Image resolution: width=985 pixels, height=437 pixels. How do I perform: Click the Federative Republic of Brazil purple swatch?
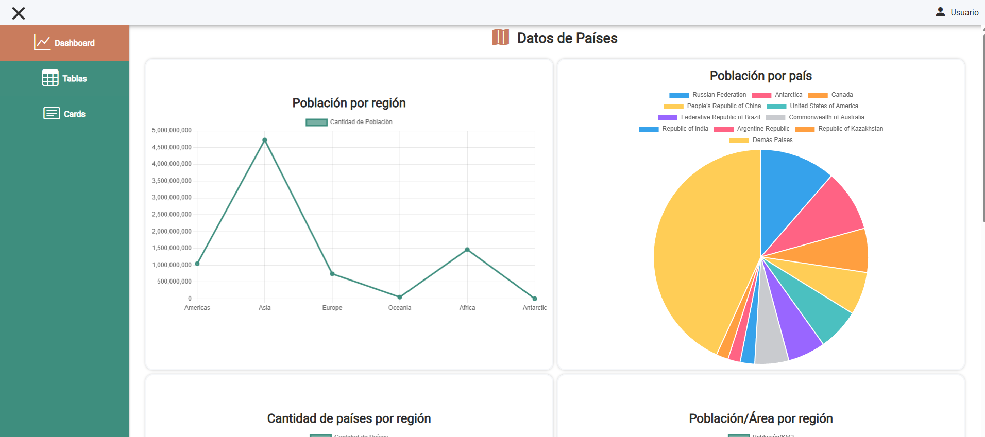(x=667, y=118)
